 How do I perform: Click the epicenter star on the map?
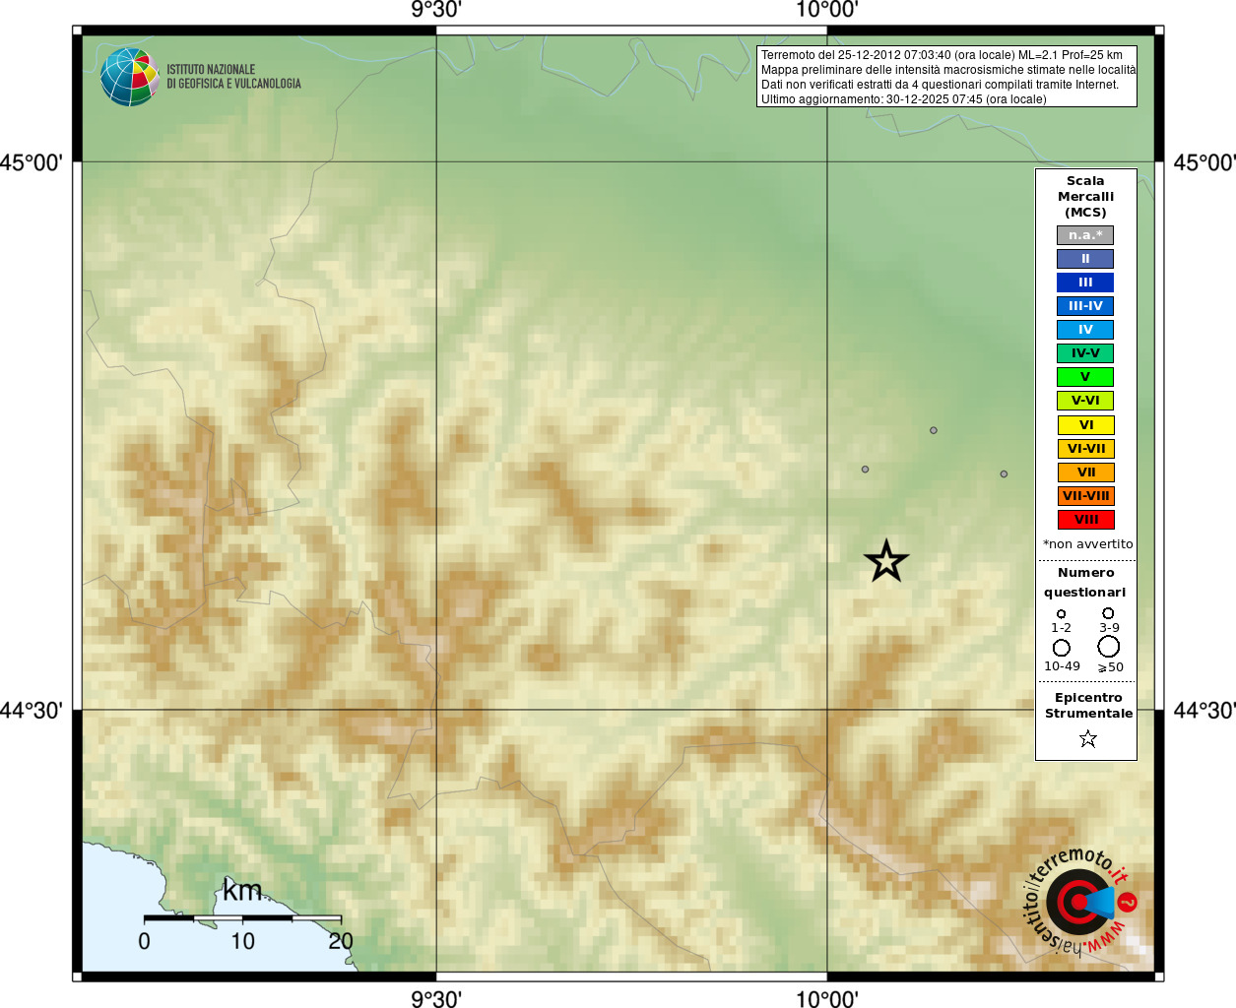(x=886, y=561)
